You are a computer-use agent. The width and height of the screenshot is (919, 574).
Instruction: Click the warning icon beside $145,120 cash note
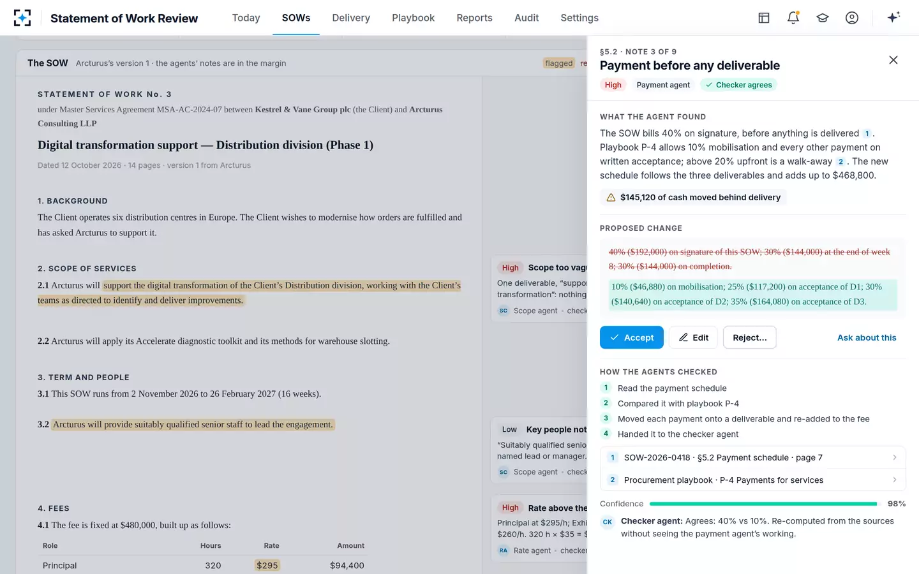[611, 198]
